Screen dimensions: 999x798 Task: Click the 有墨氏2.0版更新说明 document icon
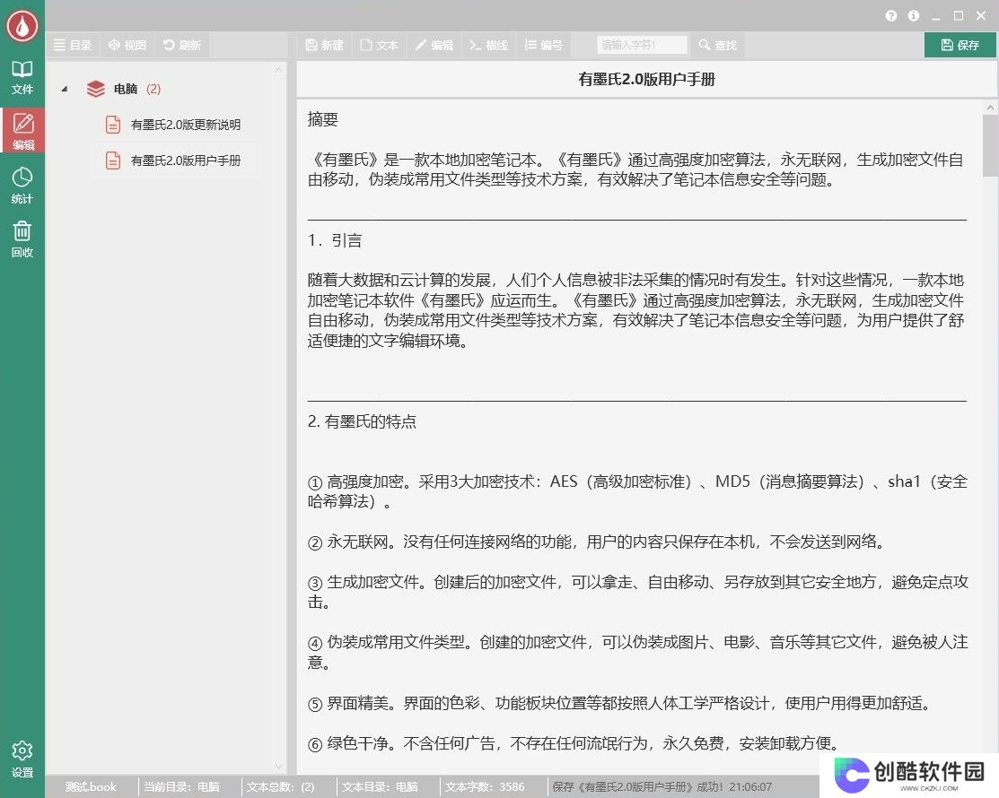point(113,125)
